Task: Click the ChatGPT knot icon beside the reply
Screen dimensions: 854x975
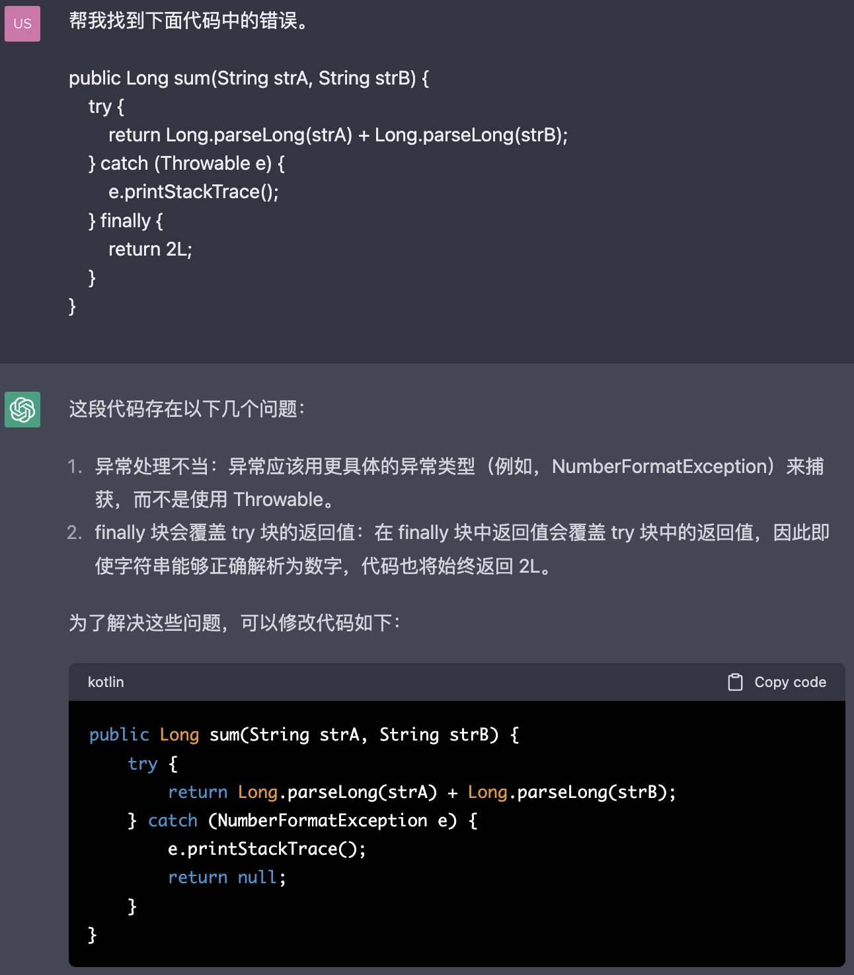Action: pos(22,410)
